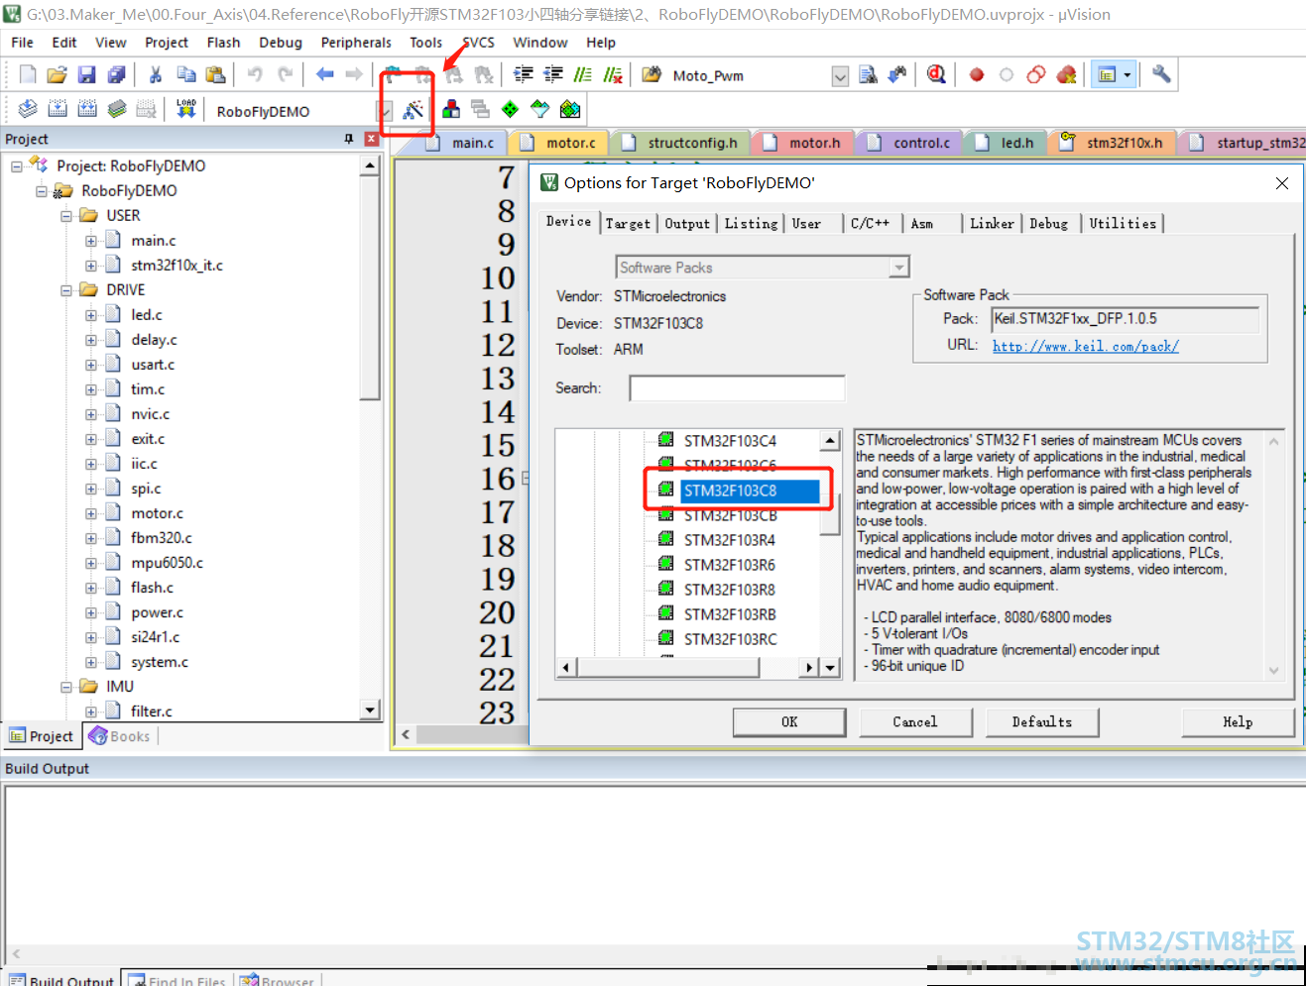Start debug session with the magnifier-d icon
Viewport: 1306px width, 986px height.
[x=936, y=75]
